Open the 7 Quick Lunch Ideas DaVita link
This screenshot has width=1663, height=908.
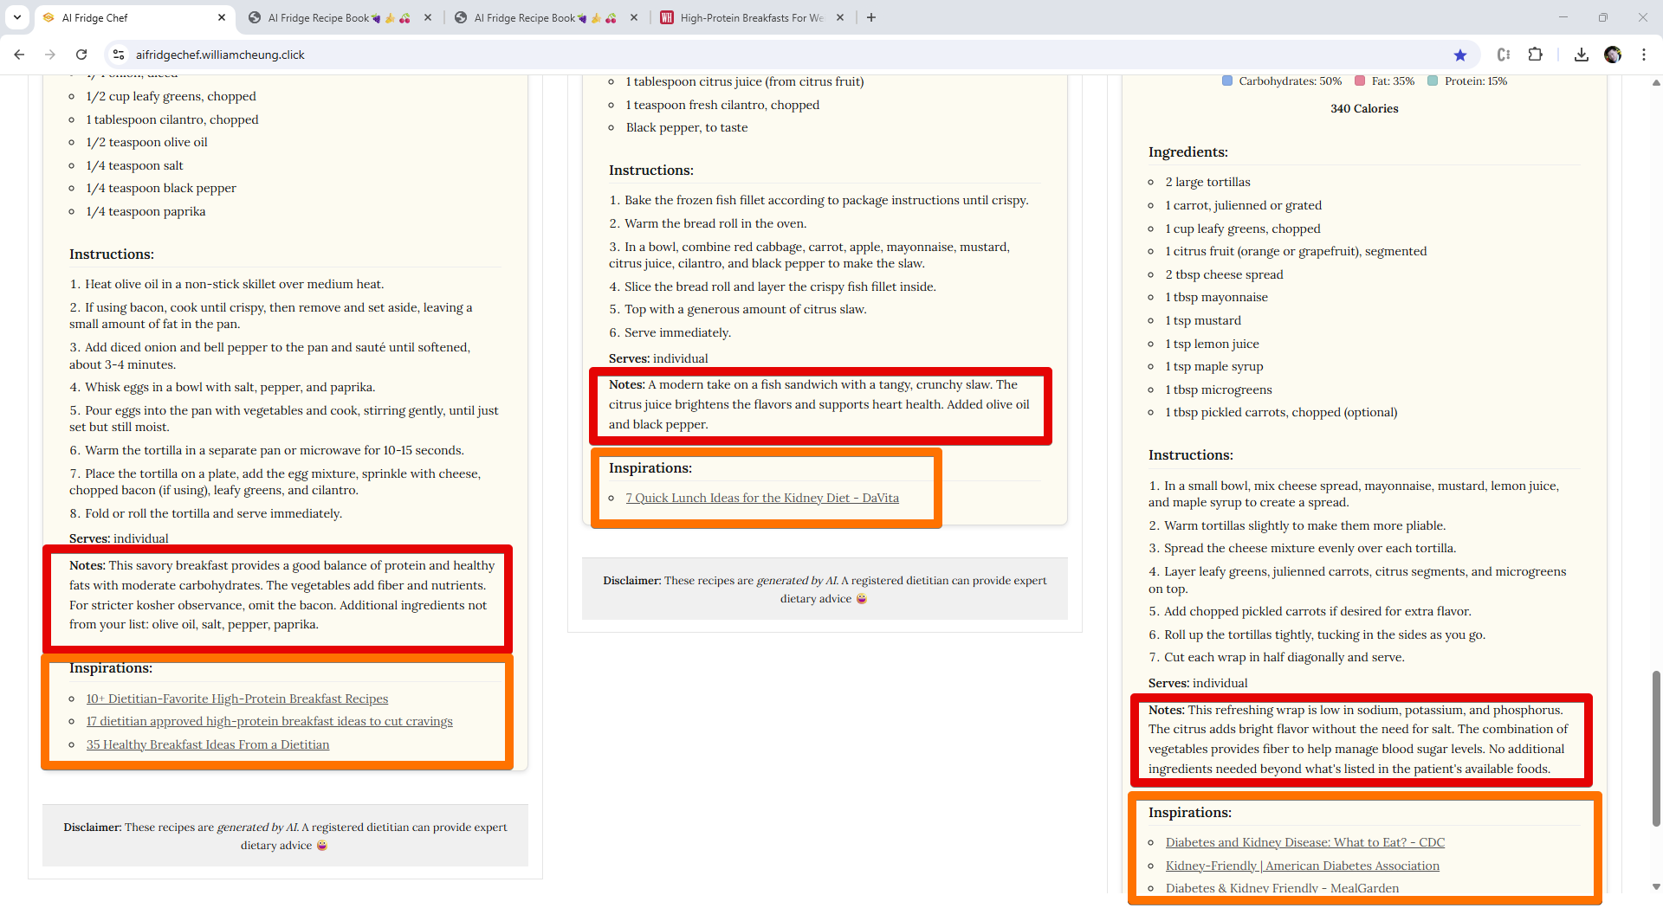(762, 498)
